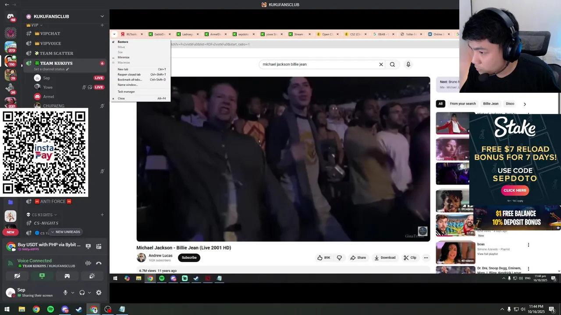The height and width of the screenshot is (315, 561).
Task: Clear the YouTube search text
Action: (381, 64)
